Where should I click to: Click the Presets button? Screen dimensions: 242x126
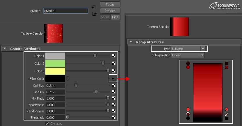coord(110,11)
